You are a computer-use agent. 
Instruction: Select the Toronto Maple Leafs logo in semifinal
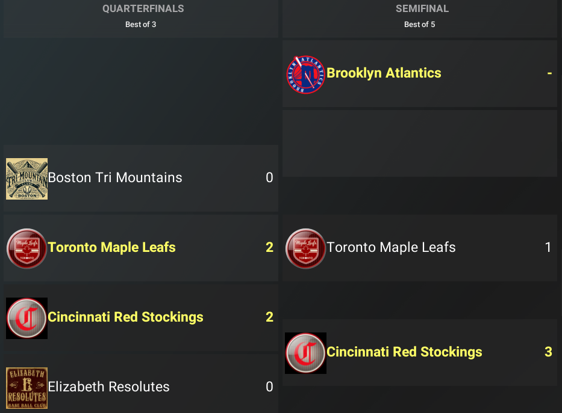(x=305, y=248)
